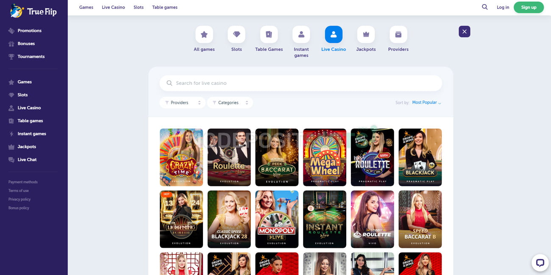The height and width of the screenshot is (275, 551).
Task: Open the Speed Baccarat B thumbnail
Action: [x=420, y=219]
